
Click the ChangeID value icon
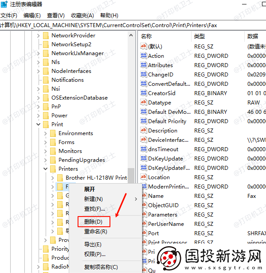(144, 74)
